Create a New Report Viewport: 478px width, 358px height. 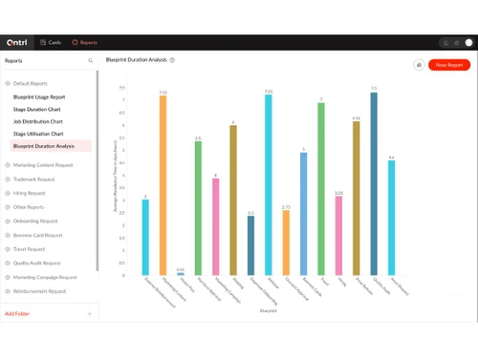click(449, 65)
